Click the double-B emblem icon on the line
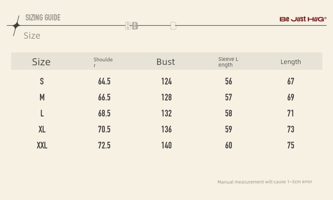 (131, 26)
